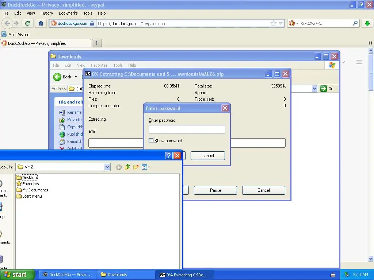Click the E-mail this file envelope icon
This screenshot has height=280, width=374.
point(62,142)
